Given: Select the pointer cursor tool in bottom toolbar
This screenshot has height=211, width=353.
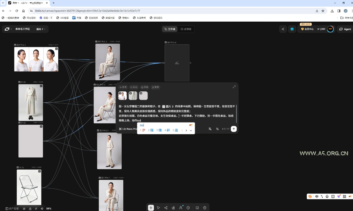Looking at the screenshot, I should pyautogui.click(x=158, y=208).
